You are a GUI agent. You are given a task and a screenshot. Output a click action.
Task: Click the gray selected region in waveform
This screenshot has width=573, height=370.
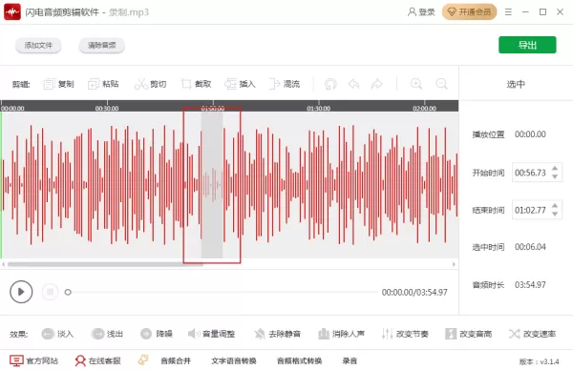point(212,185)
